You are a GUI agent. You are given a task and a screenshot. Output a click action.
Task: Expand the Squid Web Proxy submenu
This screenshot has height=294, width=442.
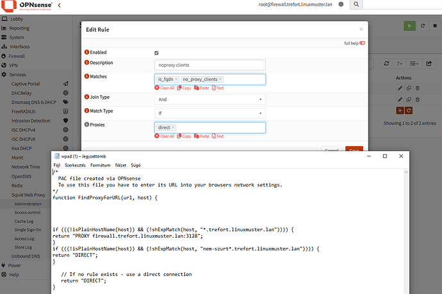pos(28,195)
